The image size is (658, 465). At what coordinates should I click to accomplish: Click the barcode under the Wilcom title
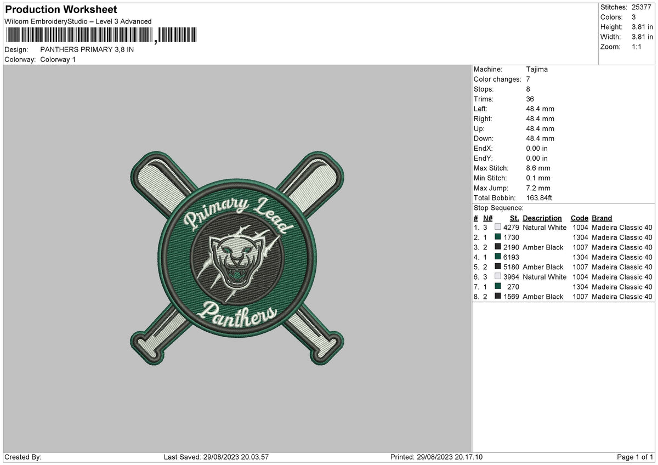click(102, 36)
